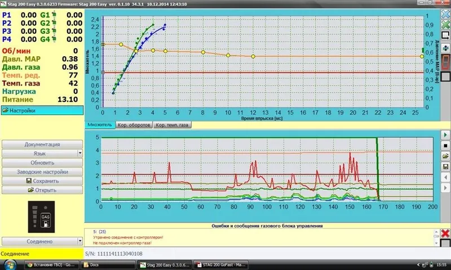451x270 pixels.
Task: Open the Язык language dropdown
Action: pos(42,154)
